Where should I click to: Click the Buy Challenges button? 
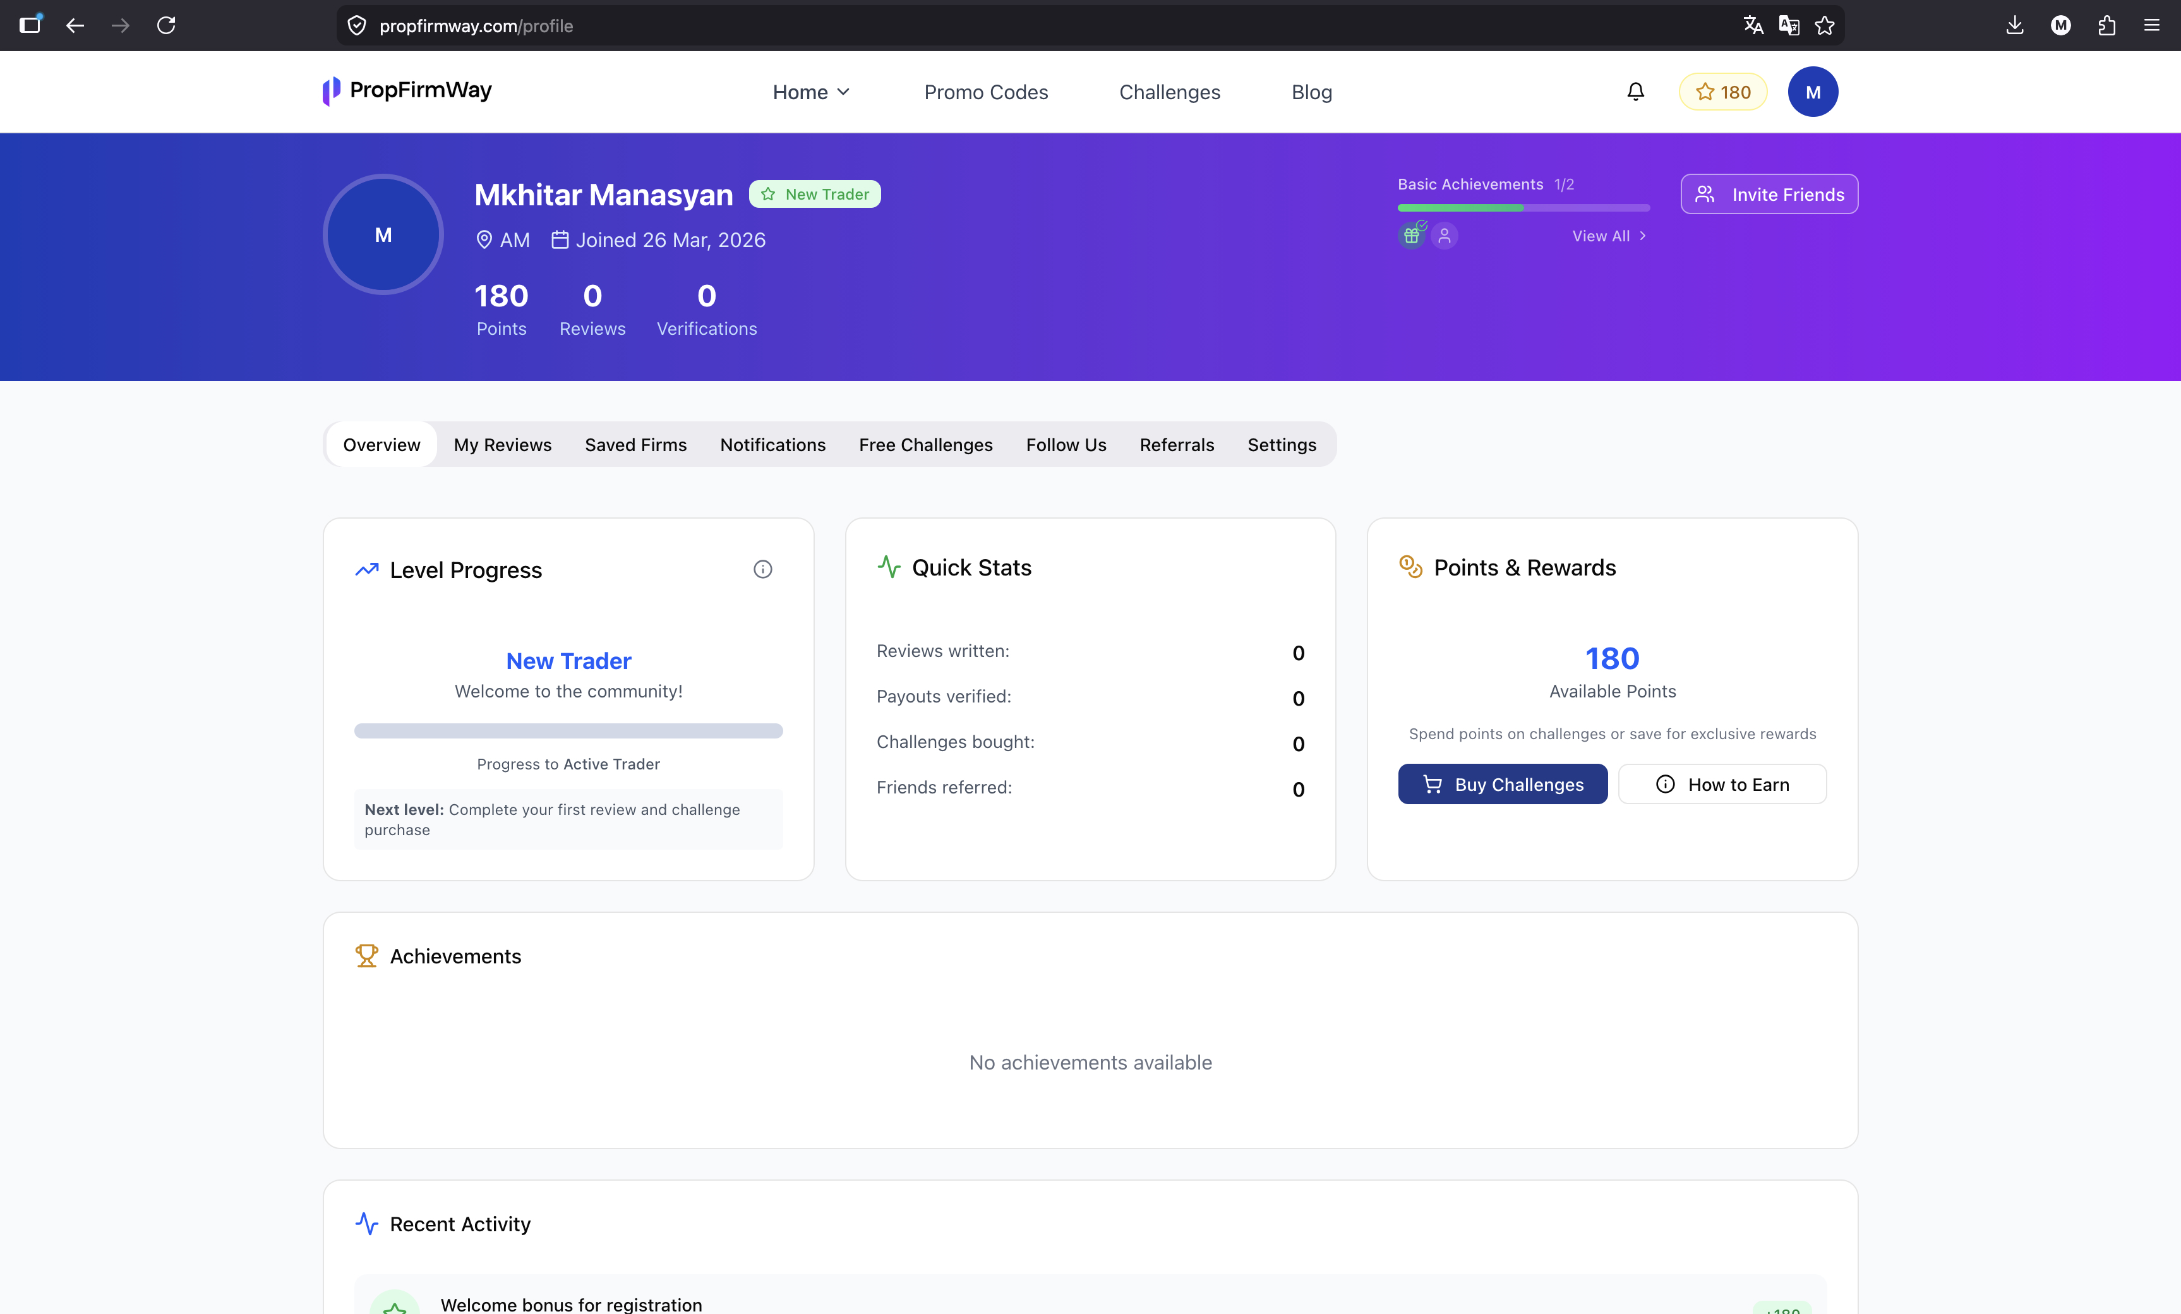[x=1503, y=785]
